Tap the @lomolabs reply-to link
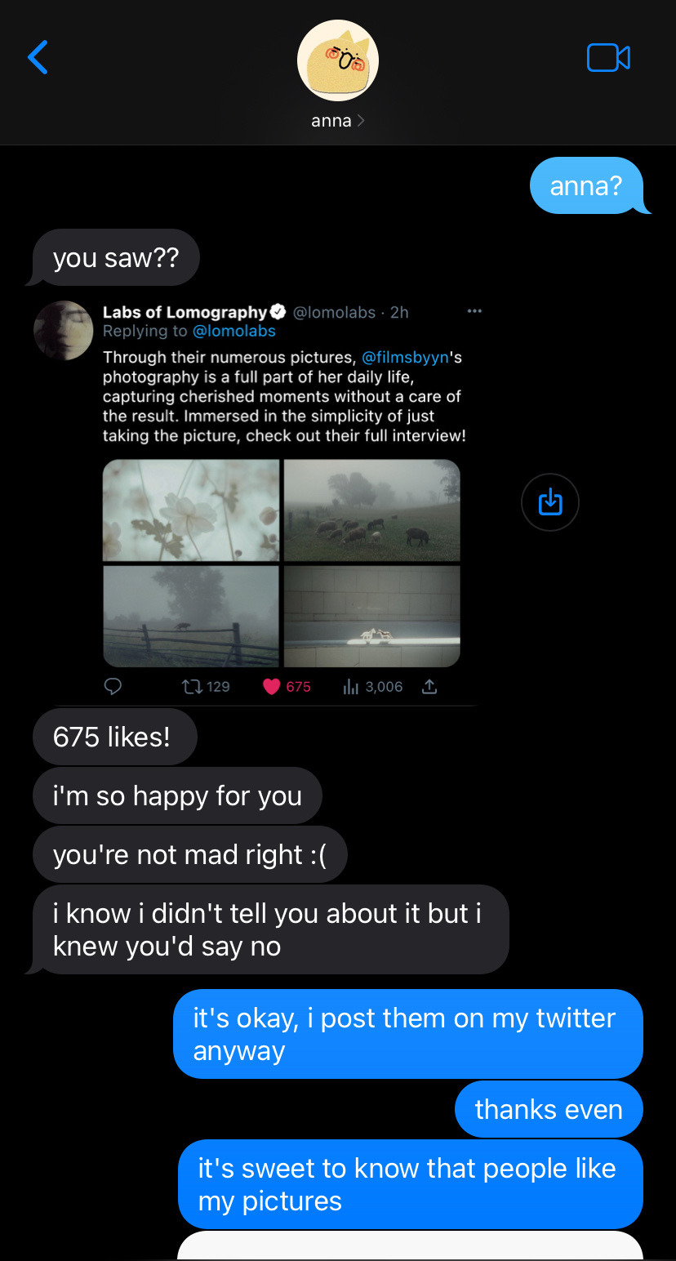 pyautogui.click(x=233, y=331)
